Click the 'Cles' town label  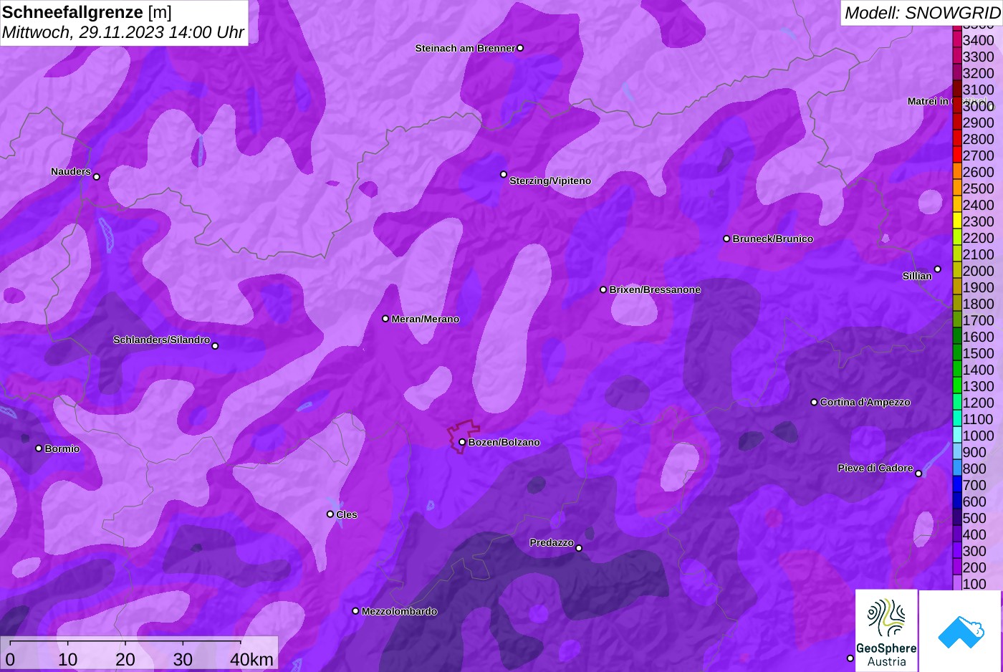click(347, 514)
